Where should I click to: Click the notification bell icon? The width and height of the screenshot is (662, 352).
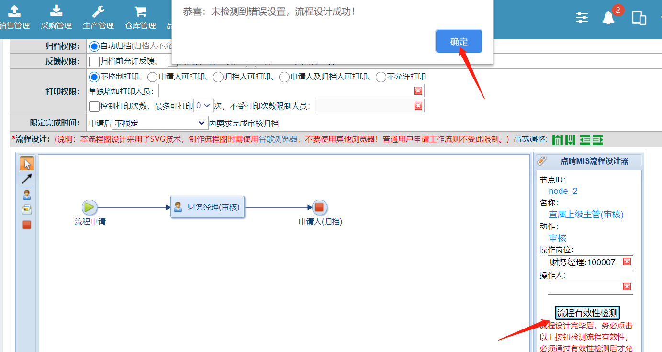tap(608, 18)
